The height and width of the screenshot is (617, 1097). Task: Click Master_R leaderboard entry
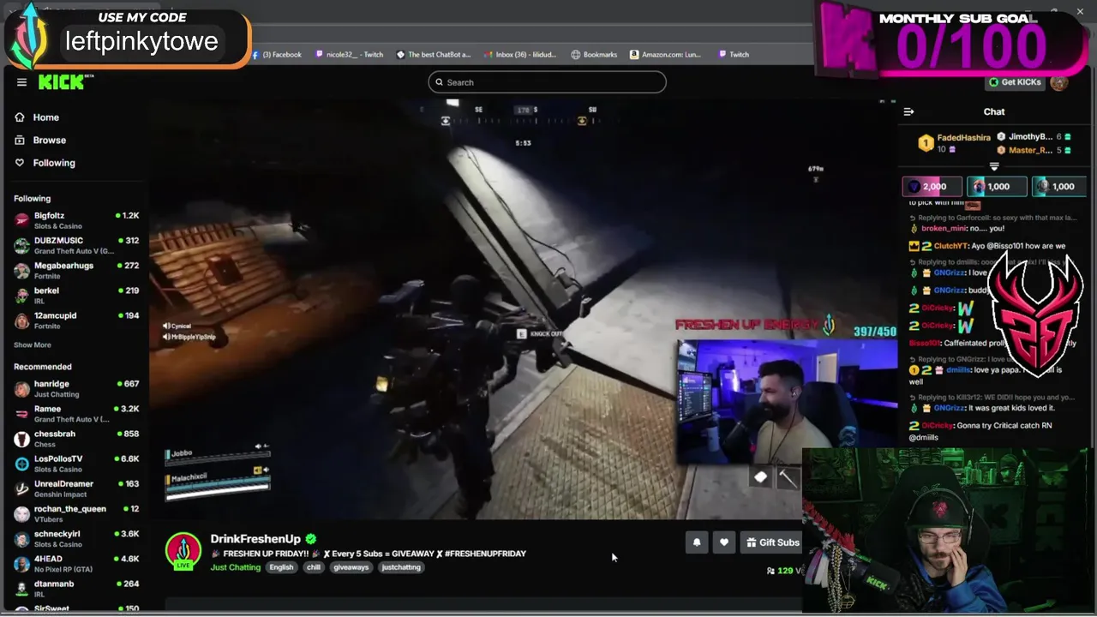click(x=1033, y=150)
